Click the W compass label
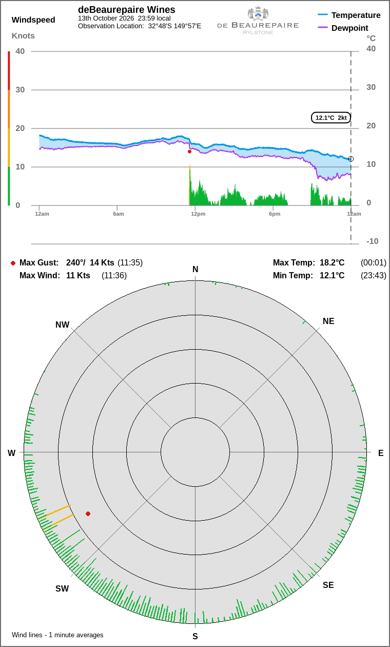This screenshot has width=390, height=647. pos(11,453)
